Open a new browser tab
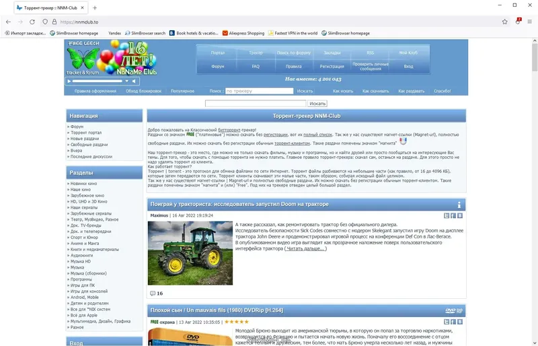 click(x=95, y=7)
